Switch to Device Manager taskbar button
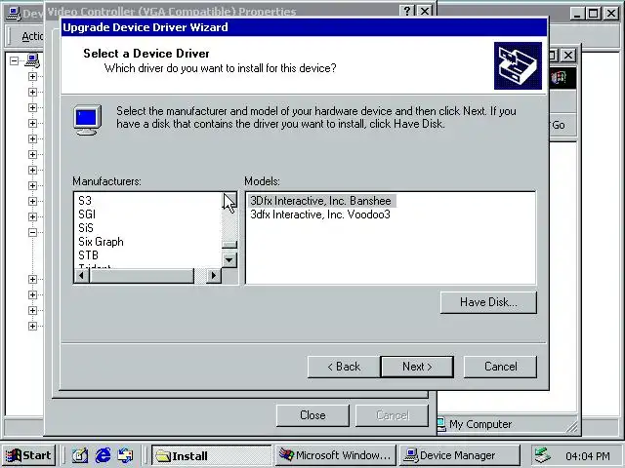 tap(460, 455)
